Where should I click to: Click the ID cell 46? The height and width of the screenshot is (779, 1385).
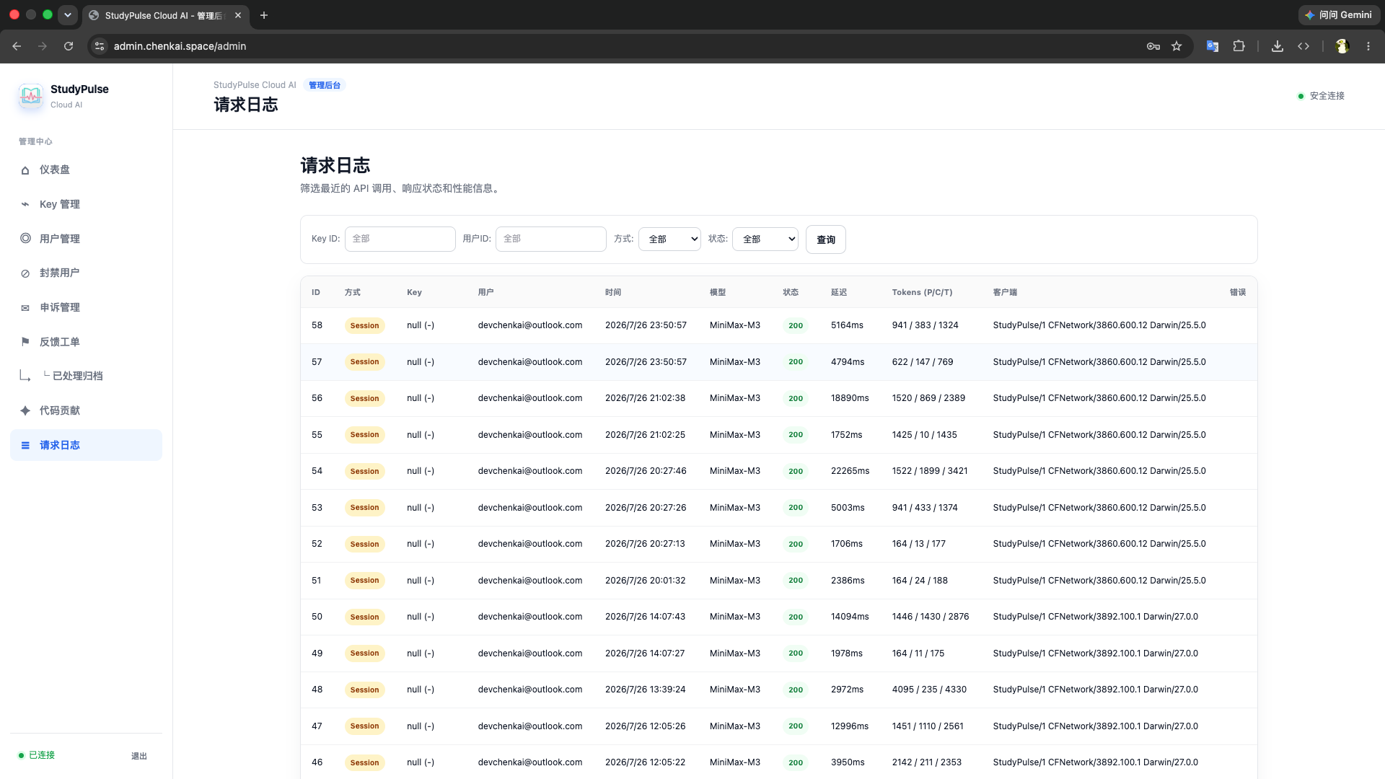point(317,762)
